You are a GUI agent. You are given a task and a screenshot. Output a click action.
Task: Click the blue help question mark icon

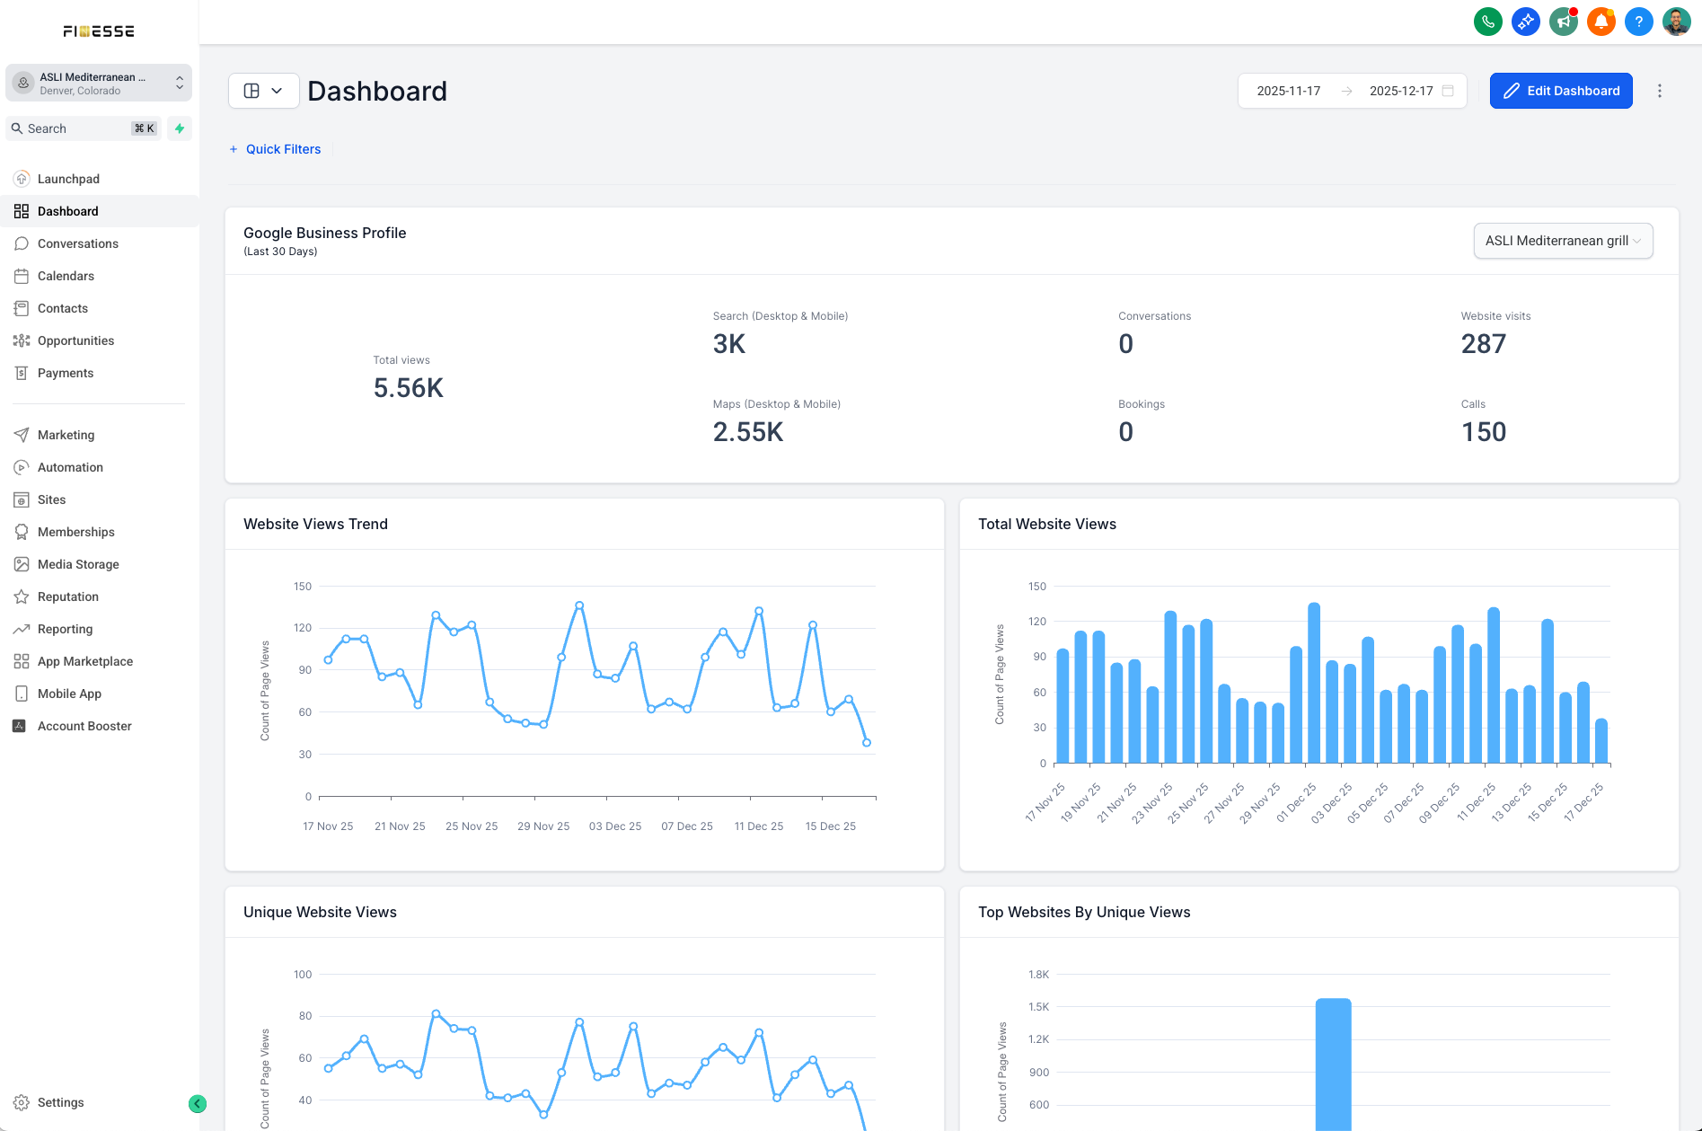point(1639,22)
